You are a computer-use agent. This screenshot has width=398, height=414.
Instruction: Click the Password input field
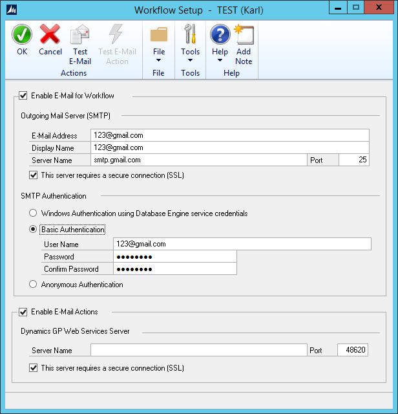pos(175,256)
